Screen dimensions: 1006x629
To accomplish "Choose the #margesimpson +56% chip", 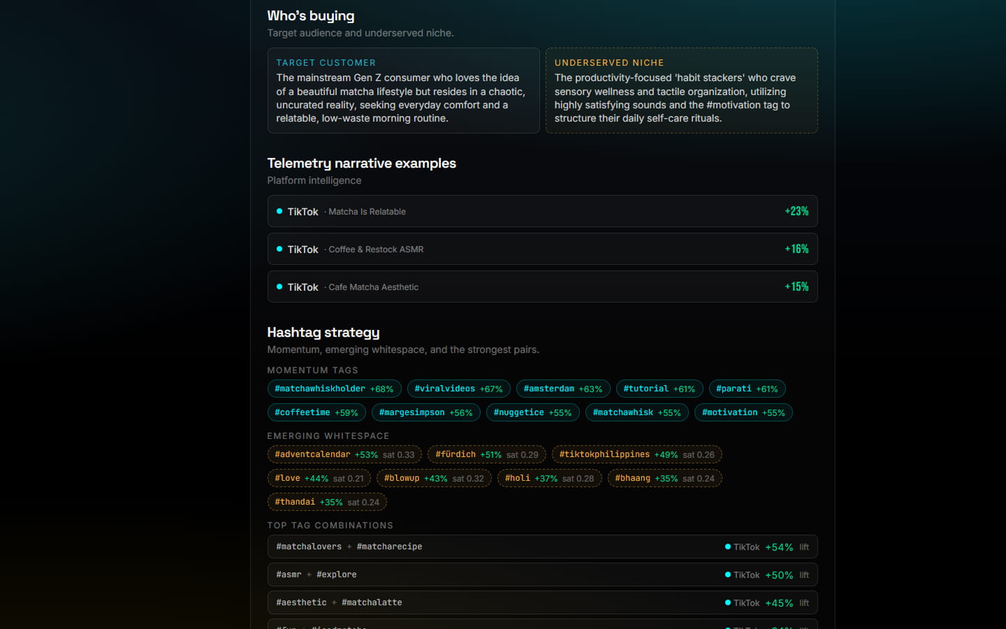I will [425, 412].
